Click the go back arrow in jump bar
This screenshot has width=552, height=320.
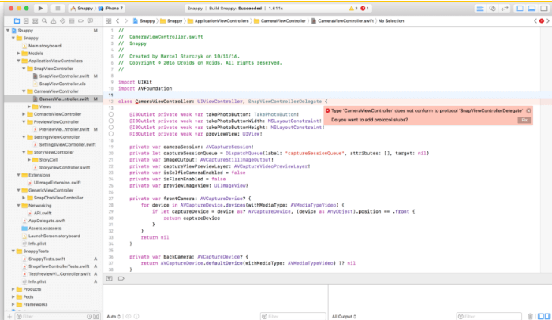pos(117,20)
